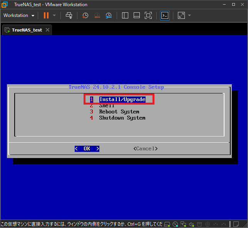
Task: Select the Shutdown System entry
Action: [x=118, y=118]
